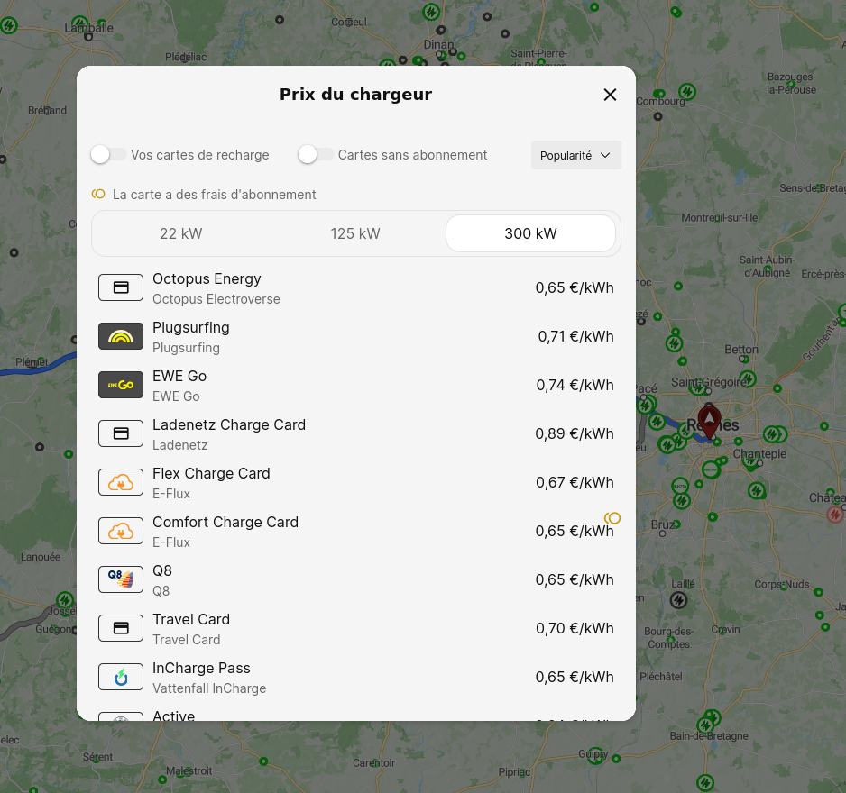Select the 125 kW power tab

click(x=355, y=234)
